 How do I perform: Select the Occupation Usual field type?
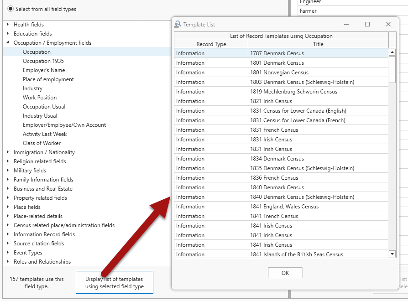(44, 106)
